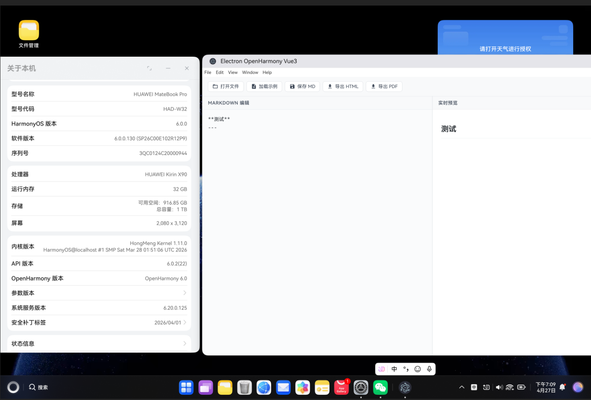Click the weather authorization widget
This screenshot has height=400, width=591.
[505, 37]
